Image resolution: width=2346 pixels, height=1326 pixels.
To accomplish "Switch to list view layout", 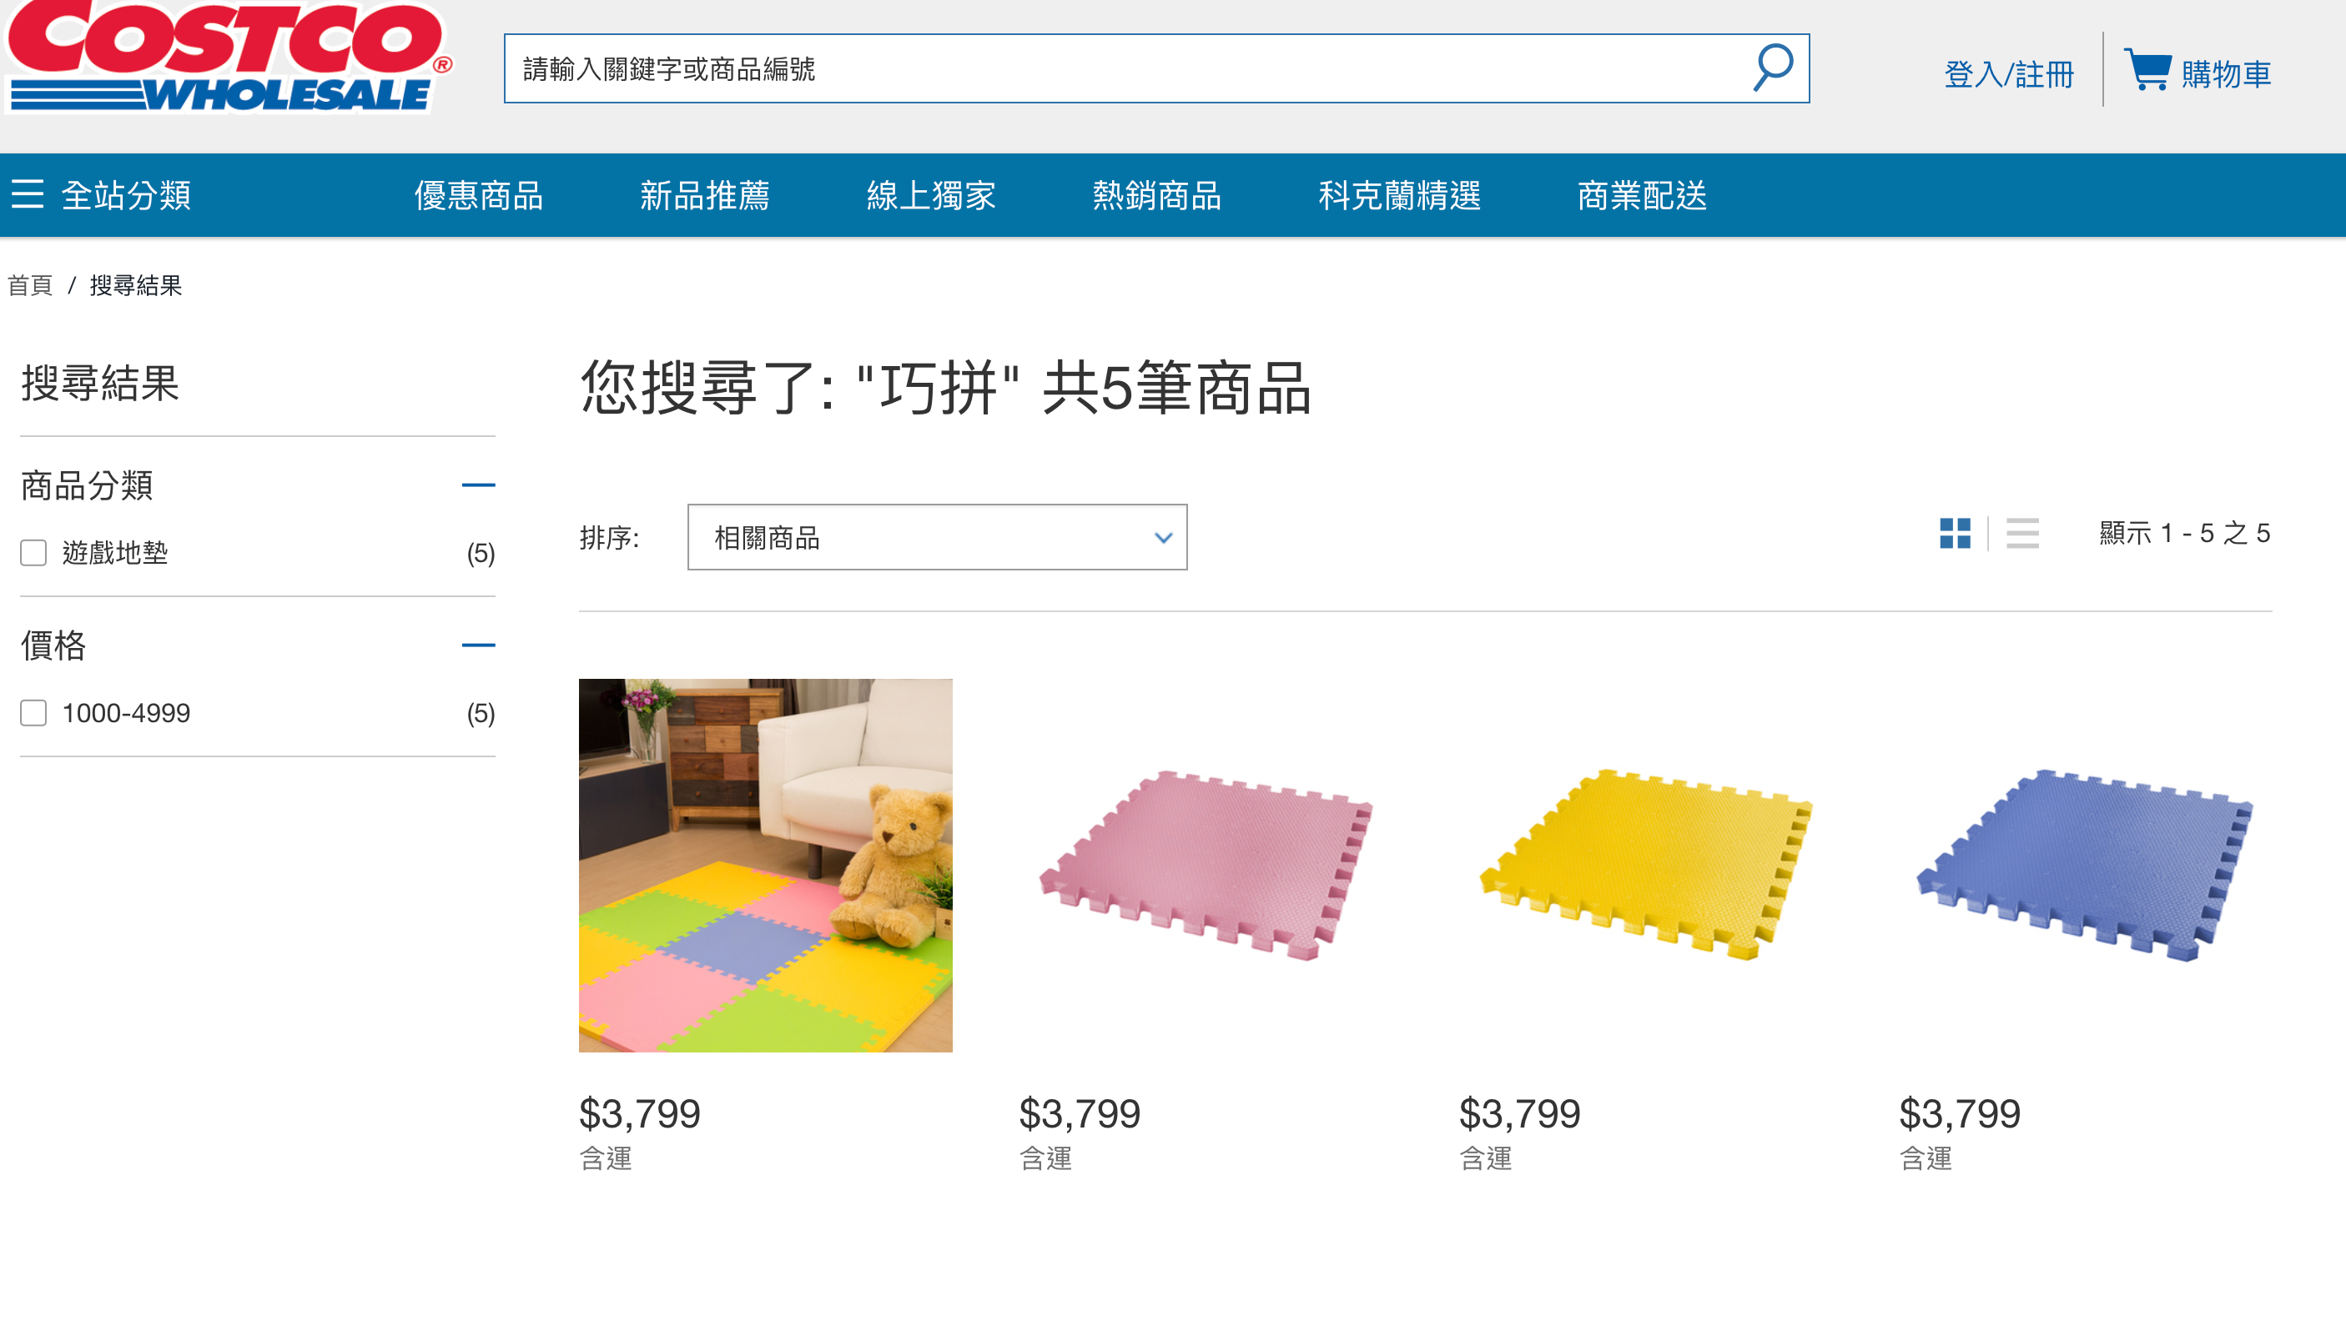I will pos(2021,533).
